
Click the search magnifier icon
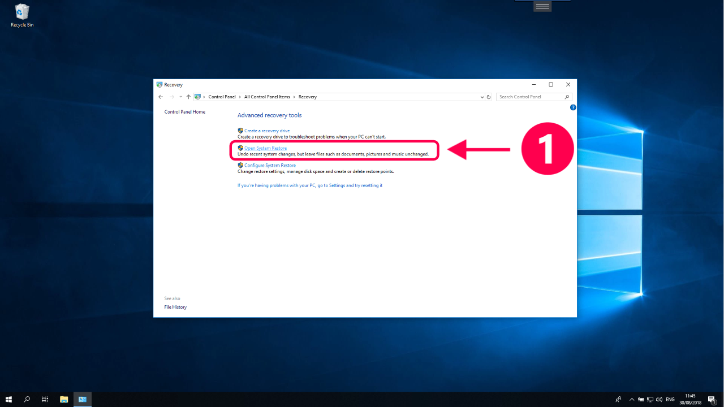(567, 97)
